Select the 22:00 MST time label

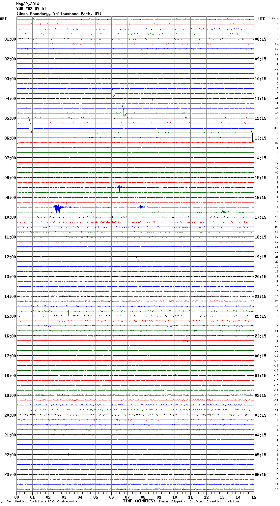(10, 455)
